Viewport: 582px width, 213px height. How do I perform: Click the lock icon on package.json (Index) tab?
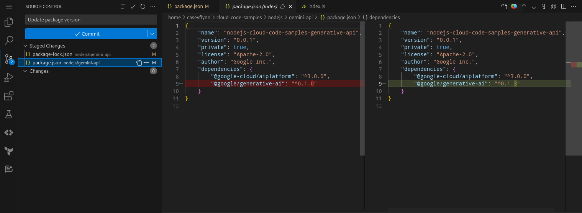pyautogui.click(x=283, y=7)
